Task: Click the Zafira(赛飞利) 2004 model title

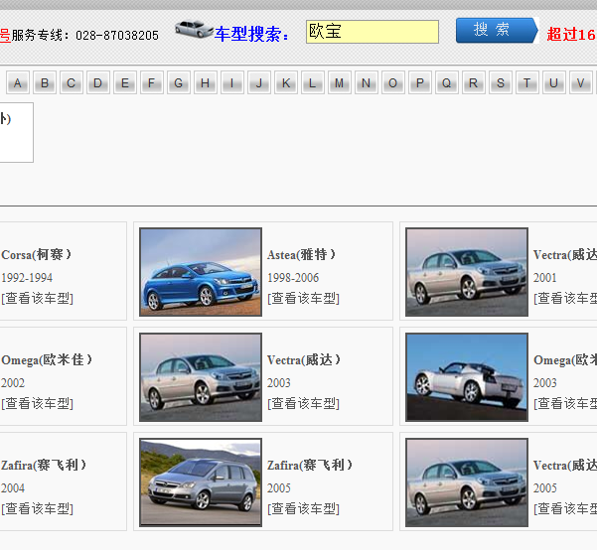Action: coord(44,466)
